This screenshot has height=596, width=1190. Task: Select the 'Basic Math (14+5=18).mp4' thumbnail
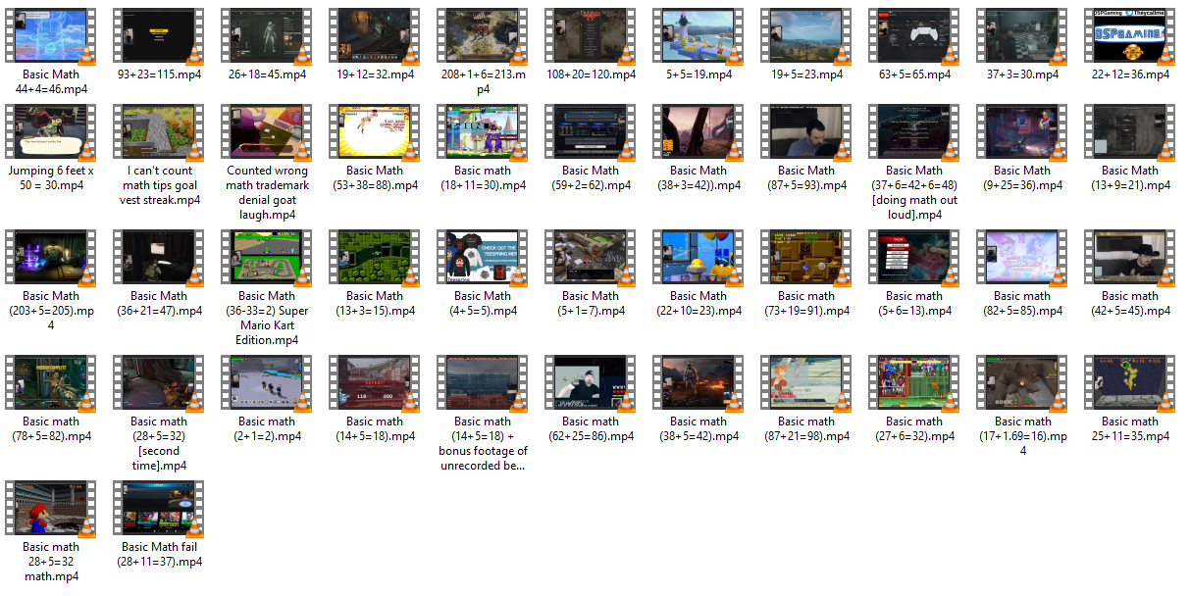375,384
